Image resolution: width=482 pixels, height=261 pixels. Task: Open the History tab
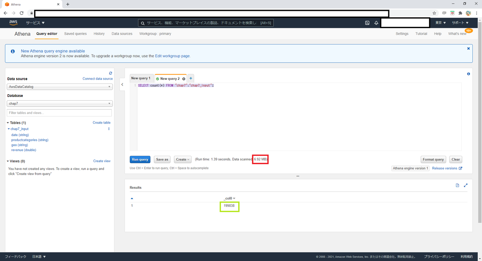(x=99, y=34)
